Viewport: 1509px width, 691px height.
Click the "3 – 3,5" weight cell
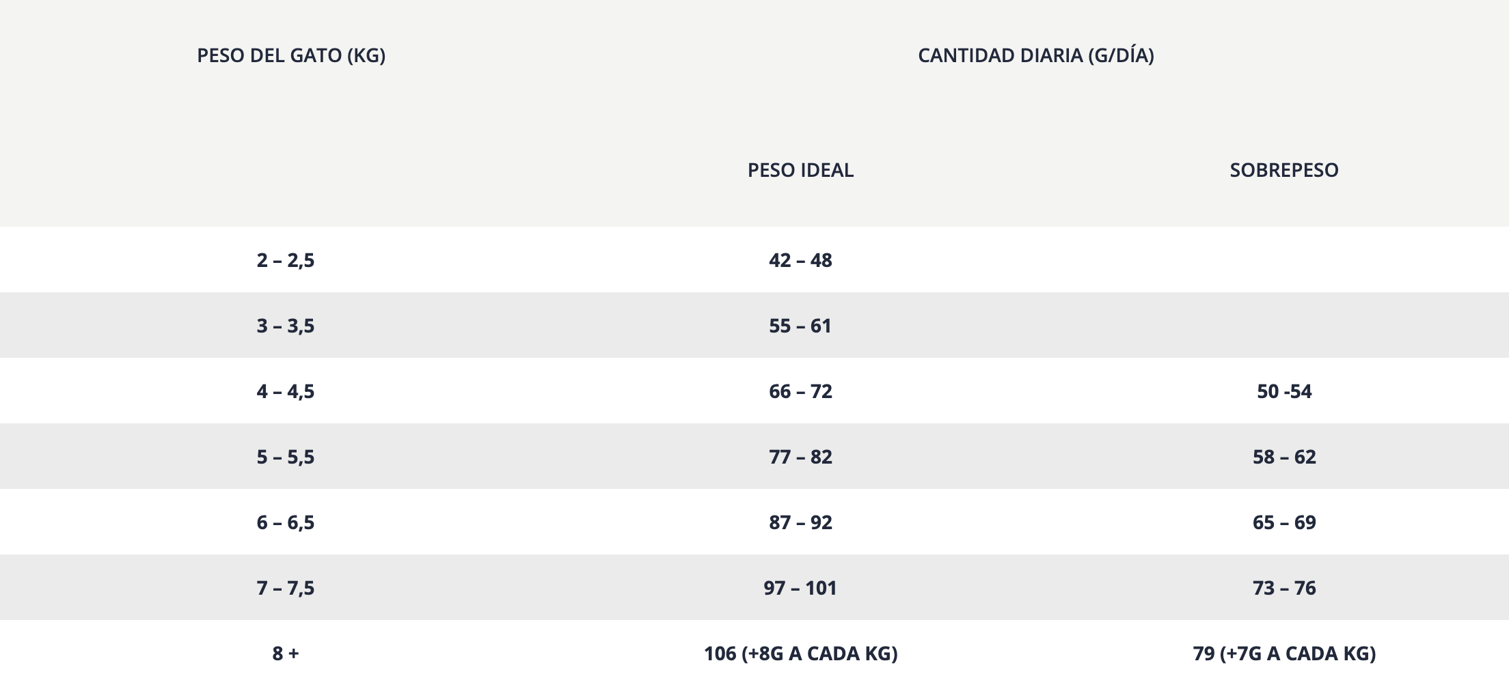(286, 326)
